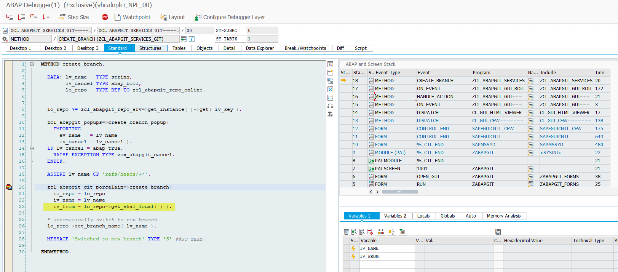Switch to the Desktop 2 tab
Screen dimensions: 618x272
pyautogui.click(x=56, y=48)
